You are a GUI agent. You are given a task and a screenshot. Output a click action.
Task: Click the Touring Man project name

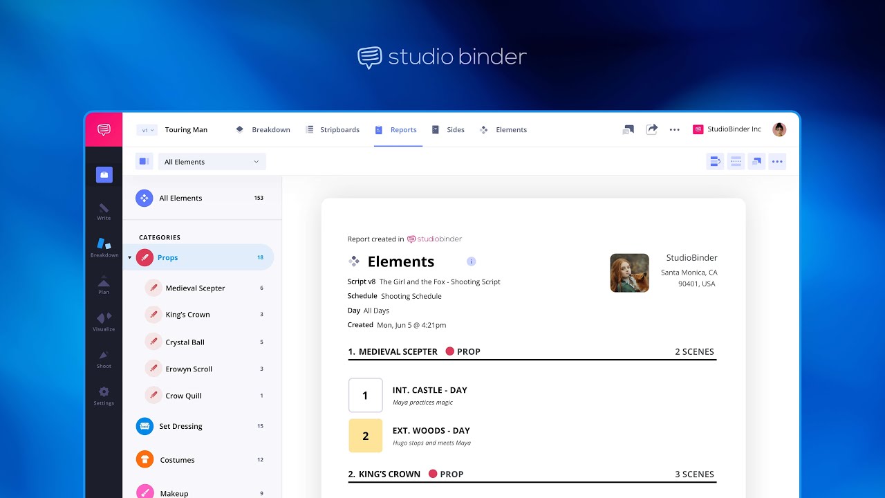coord(186,130)
